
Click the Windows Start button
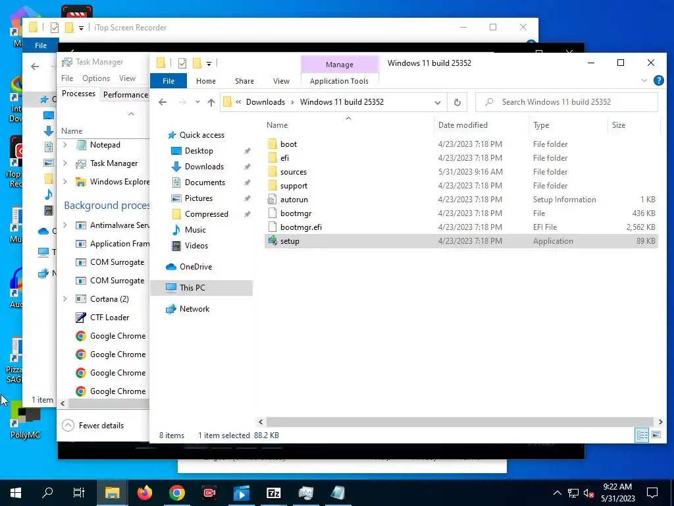click(x=16, y=493)
